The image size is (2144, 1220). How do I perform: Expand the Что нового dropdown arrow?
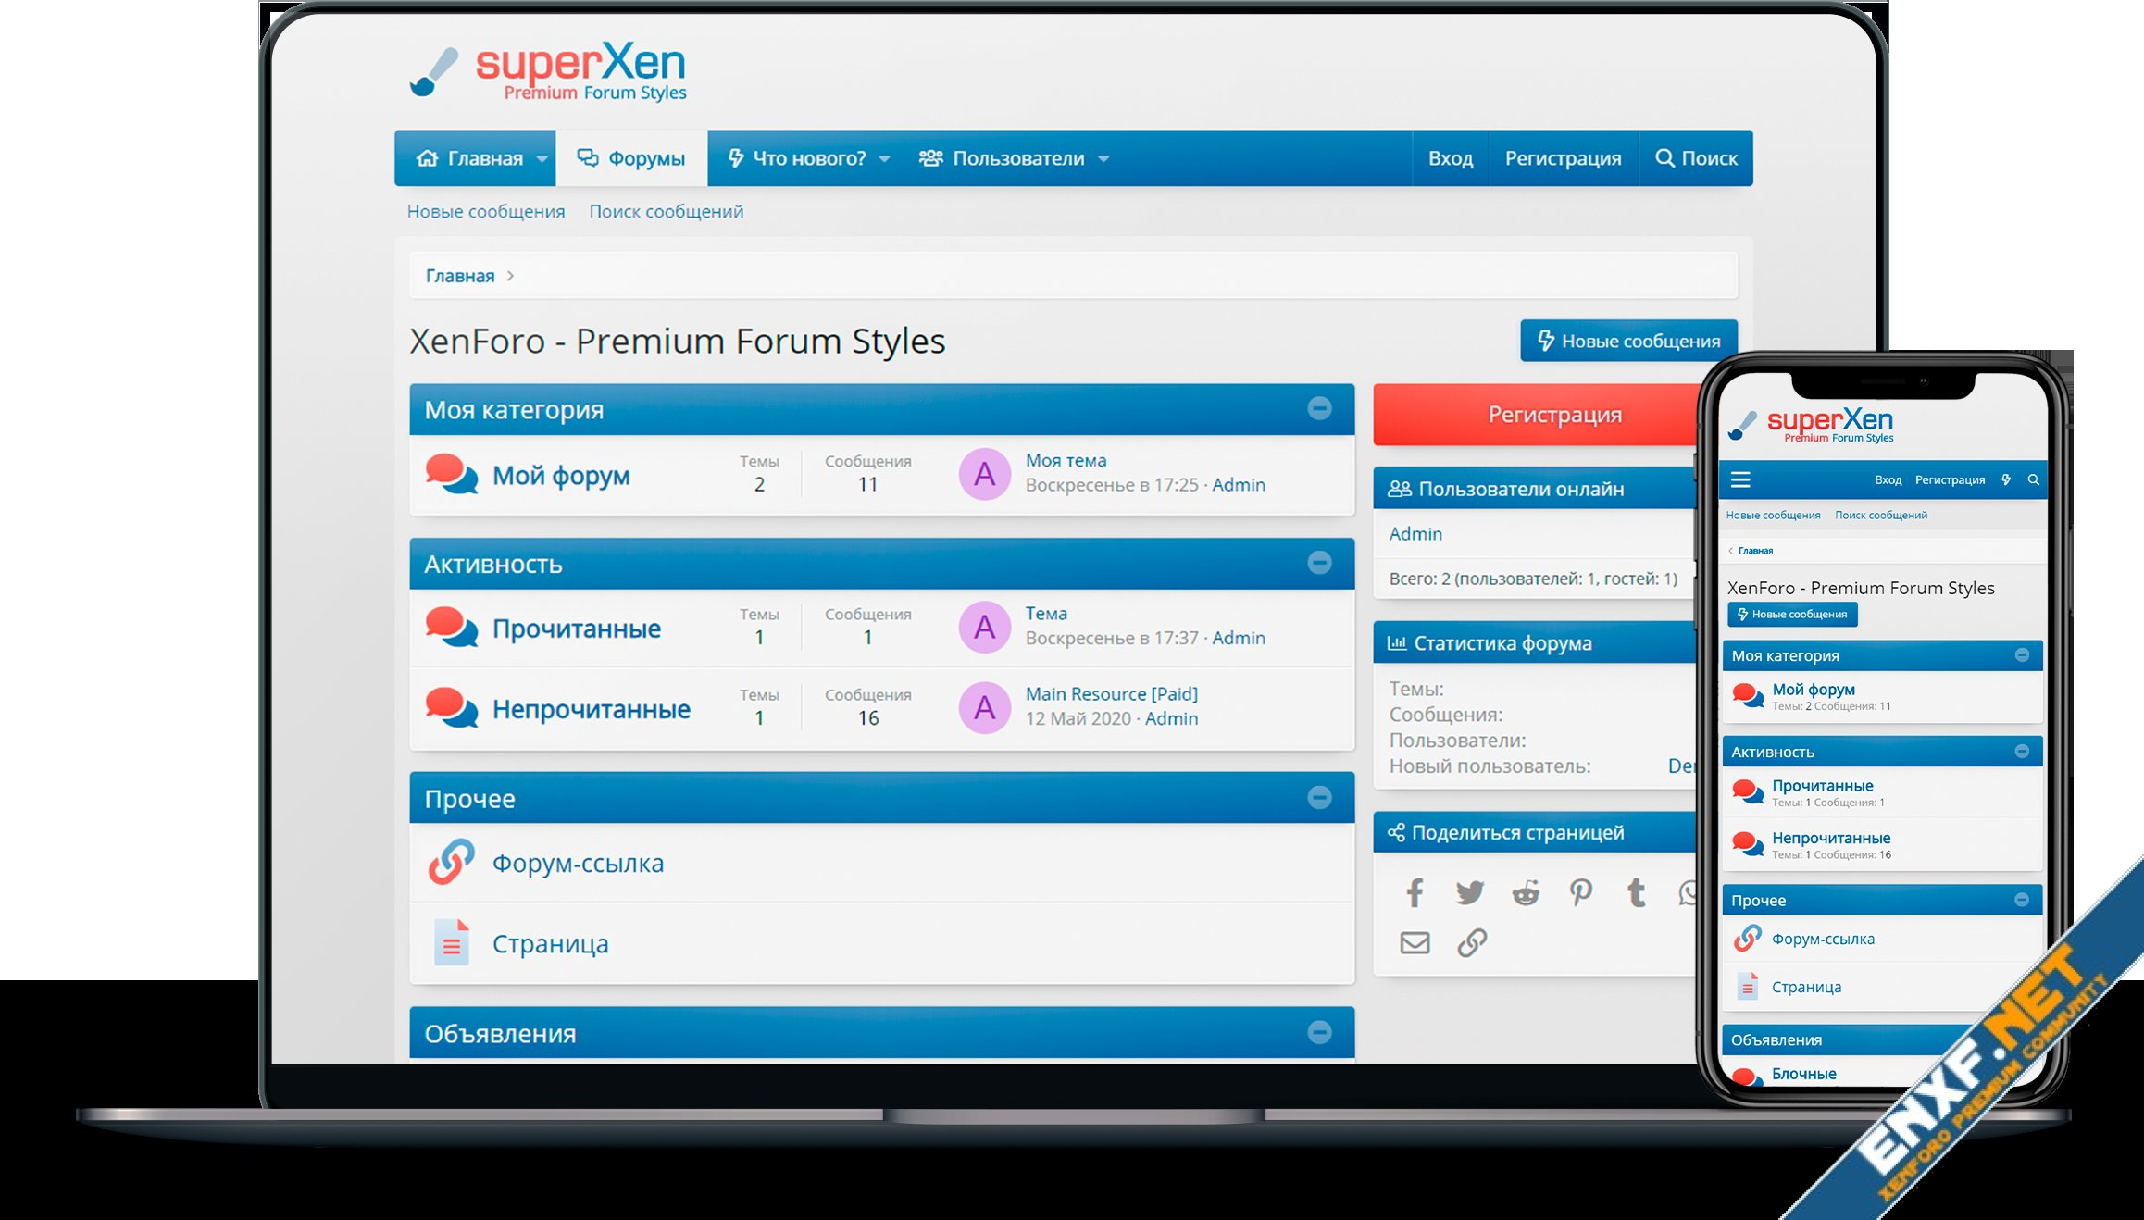[x=884, y=159]
